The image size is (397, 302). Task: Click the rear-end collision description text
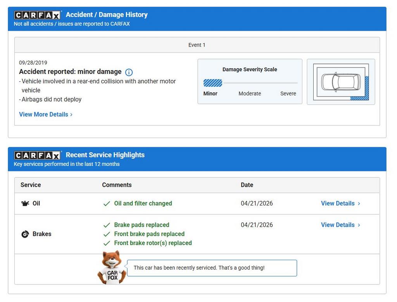tap(97, 86)
